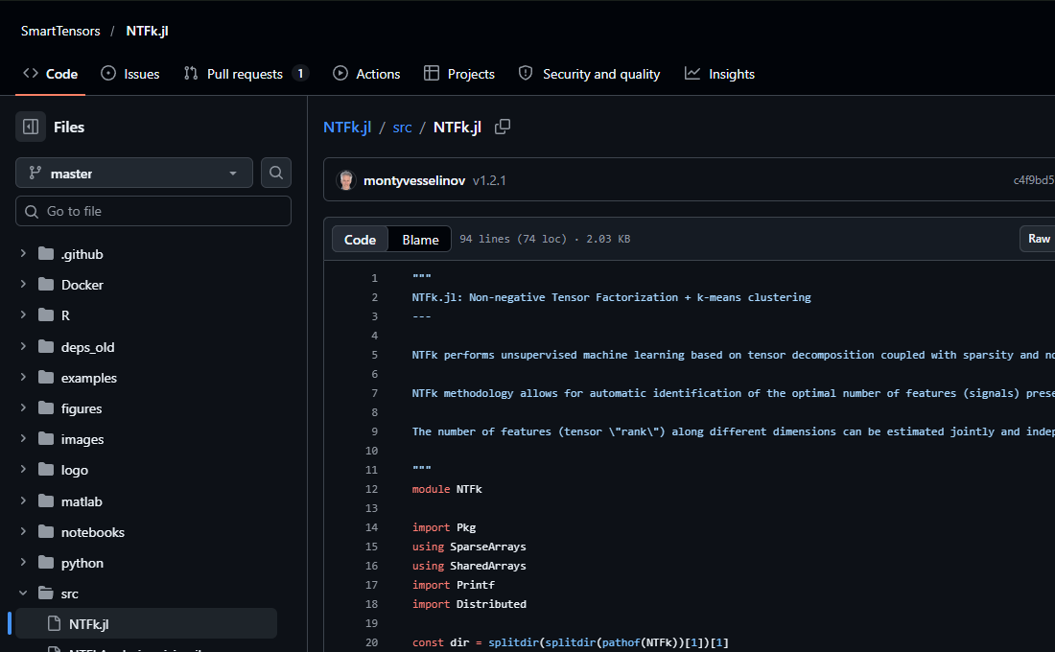Click 'module NTFk' code line

(447, 489)
